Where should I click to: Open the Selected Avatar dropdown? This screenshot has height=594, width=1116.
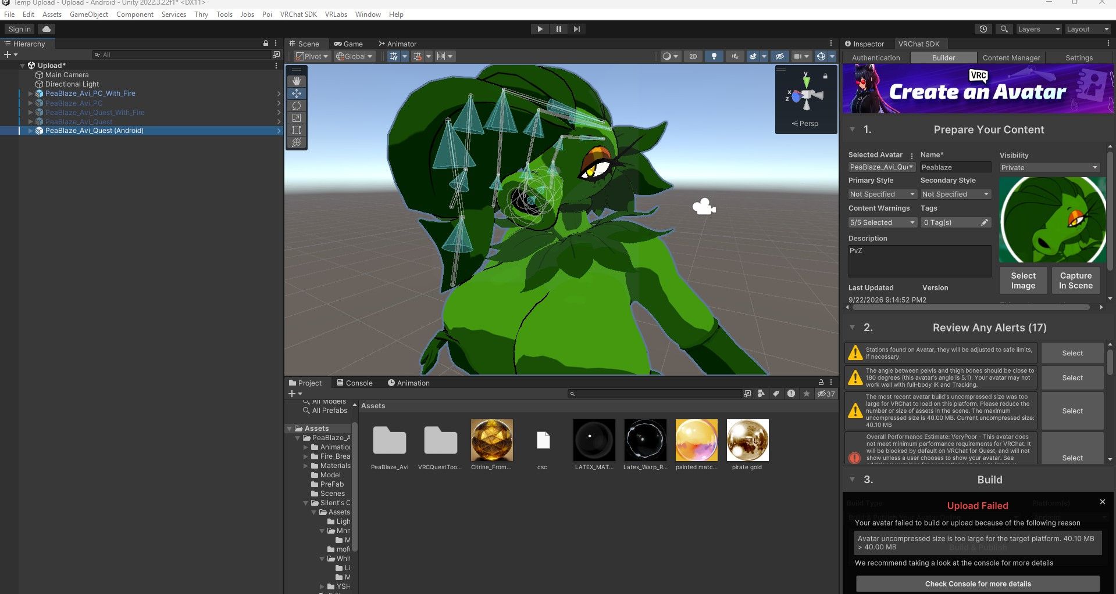click(x=882, y=167)
